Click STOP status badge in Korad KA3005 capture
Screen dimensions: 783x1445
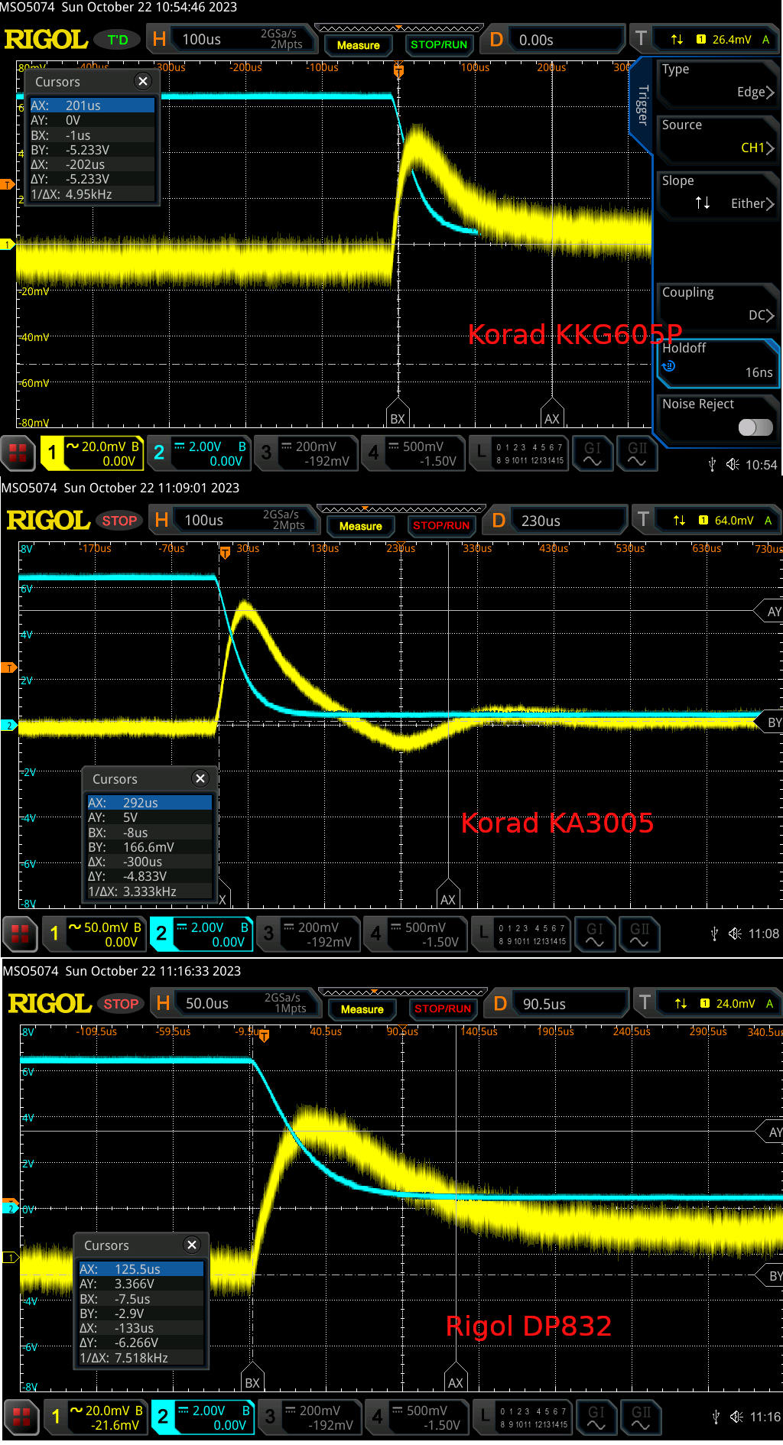tap(119, 521)
